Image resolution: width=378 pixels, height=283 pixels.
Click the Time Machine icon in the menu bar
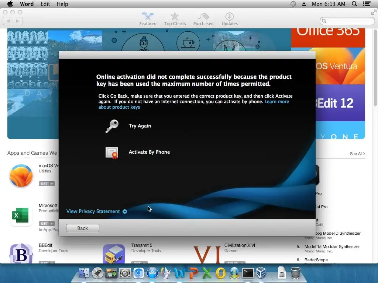pyautogui.click(x=293, y=4)
